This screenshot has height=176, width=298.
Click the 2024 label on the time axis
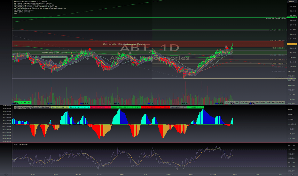tap(213, 174)
